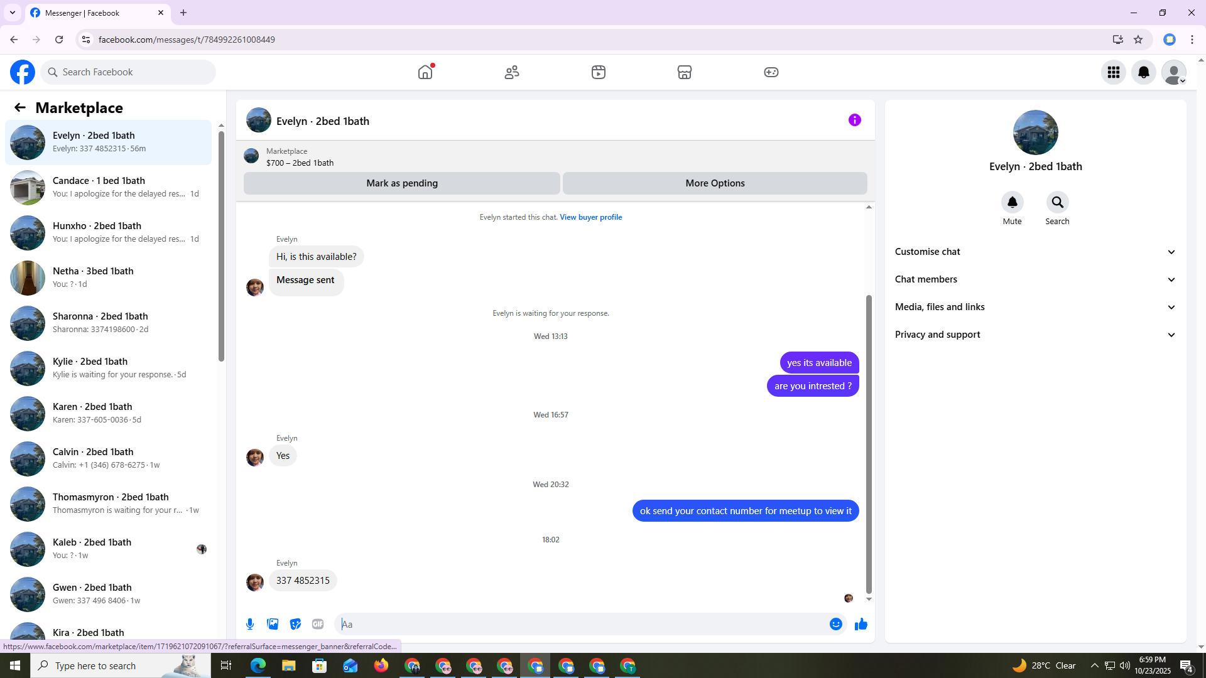Click Mark as pending button
Screen dimensions: 1206x678
pos(402,183)
